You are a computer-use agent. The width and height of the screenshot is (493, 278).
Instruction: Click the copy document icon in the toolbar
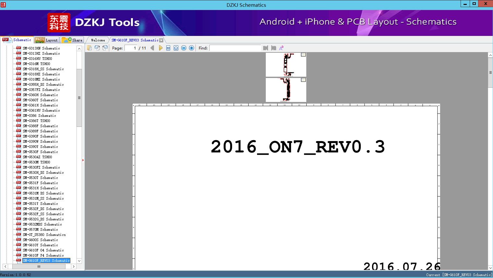[89, 48]
